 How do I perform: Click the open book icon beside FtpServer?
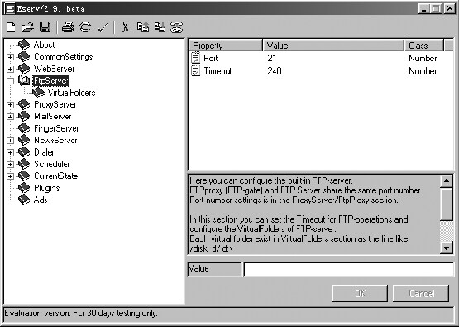(24, 80)
